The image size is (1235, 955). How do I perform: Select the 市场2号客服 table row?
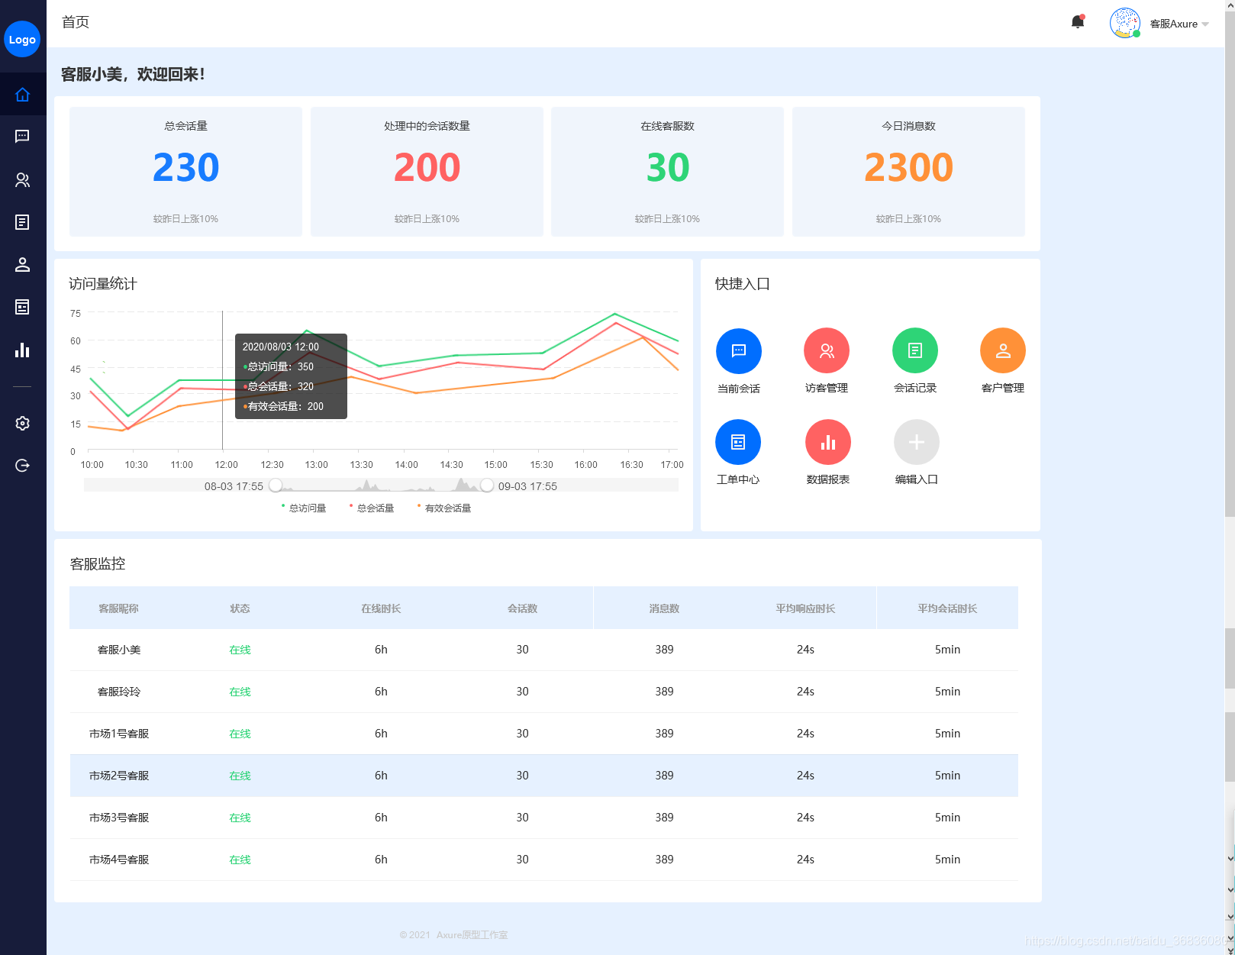pos(543,776)
